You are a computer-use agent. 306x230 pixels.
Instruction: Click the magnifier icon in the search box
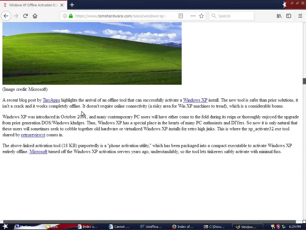tap(214, 16)
